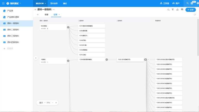Zoom in with the plus button near 70%
Image resolution: width=199 pixels, height=112 pixels.
[56, 103]
